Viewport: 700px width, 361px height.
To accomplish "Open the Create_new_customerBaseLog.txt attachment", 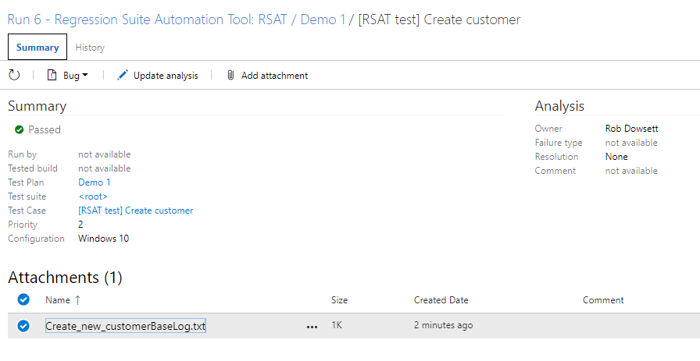I will [x=125, y=326].
